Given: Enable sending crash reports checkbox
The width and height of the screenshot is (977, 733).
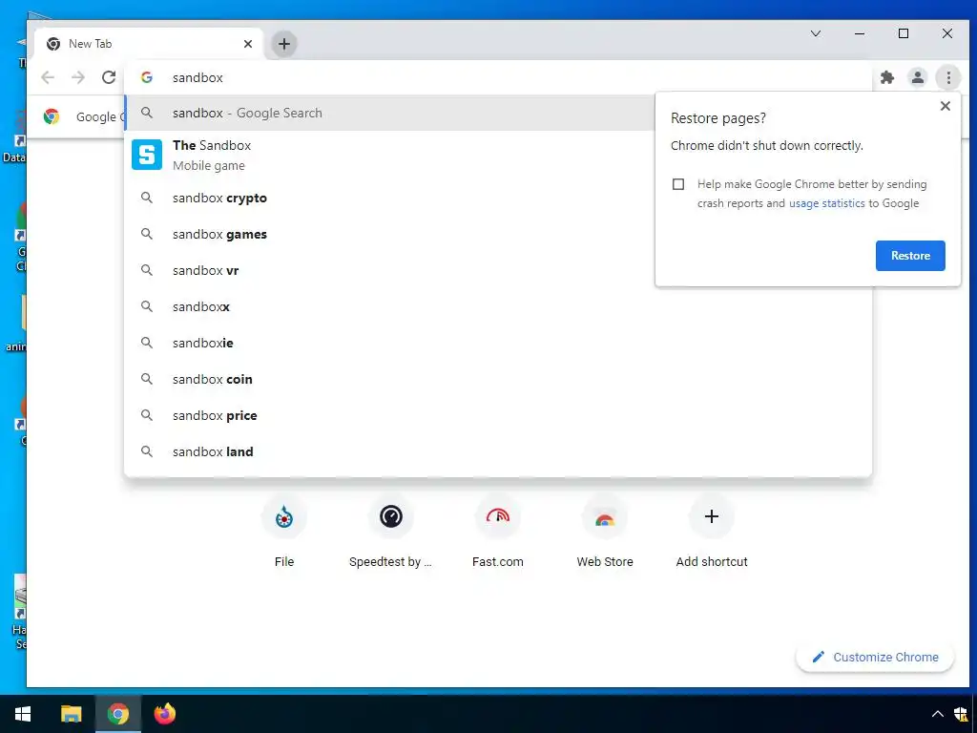Looking at the screenshot, I should pyautogui.click(x=678, y=184).
